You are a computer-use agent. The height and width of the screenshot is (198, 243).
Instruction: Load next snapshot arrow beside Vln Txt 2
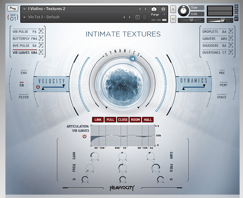tap(130, 17)
